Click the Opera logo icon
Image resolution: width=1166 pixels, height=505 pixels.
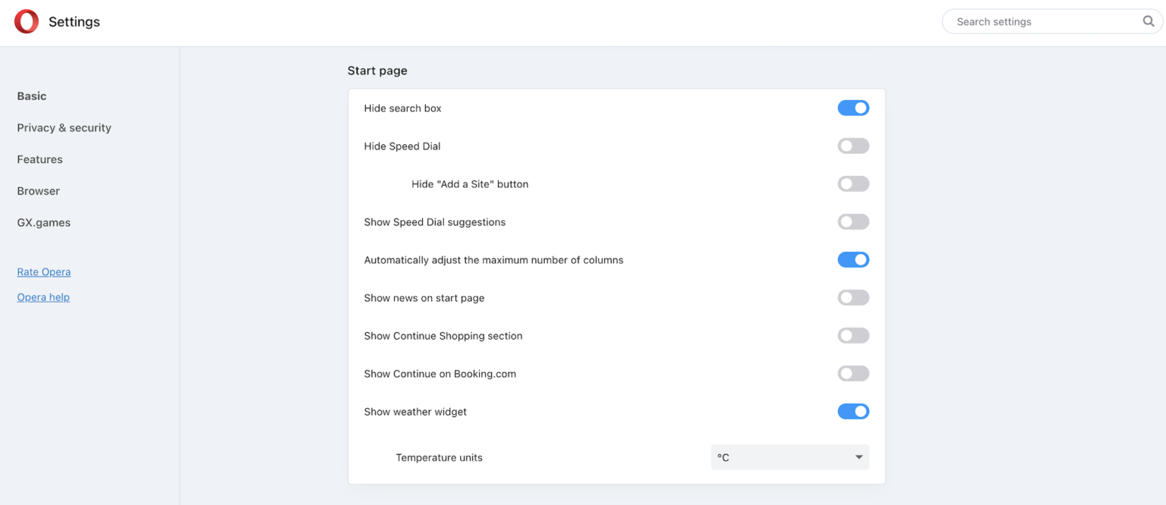(26, 21)
